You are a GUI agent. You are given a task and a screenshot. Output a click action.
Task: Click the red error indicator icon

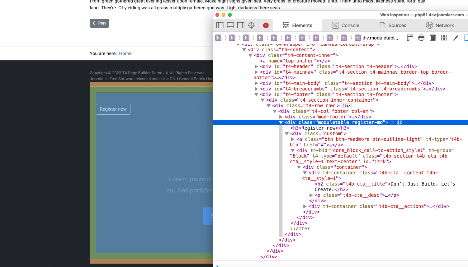[266, 25]
